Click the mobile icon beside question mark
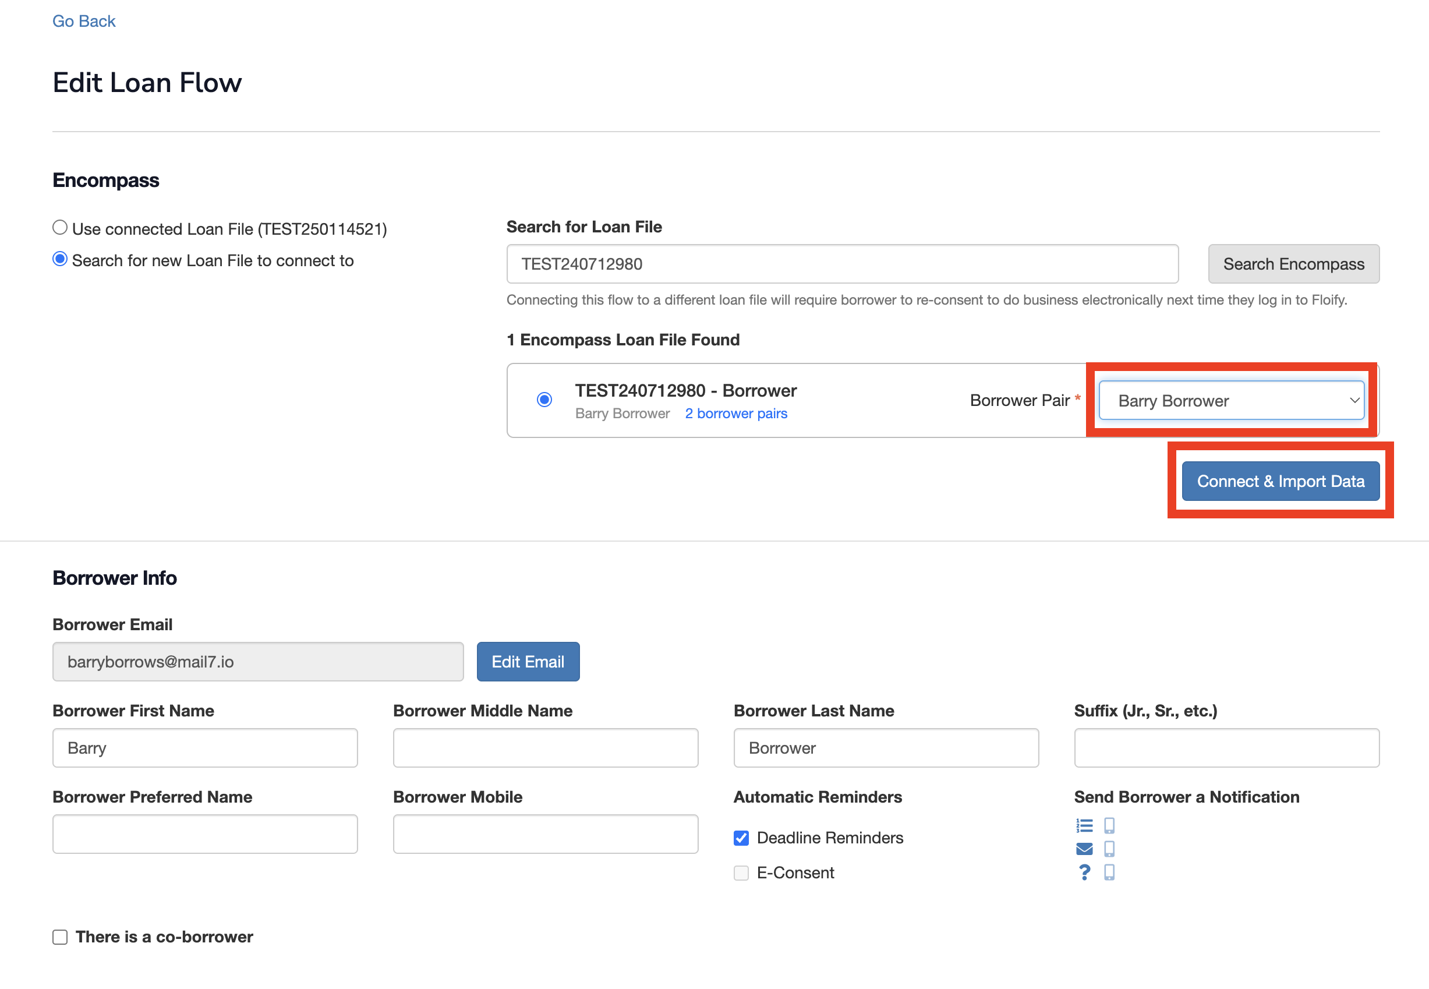 tap(1109, 873)
